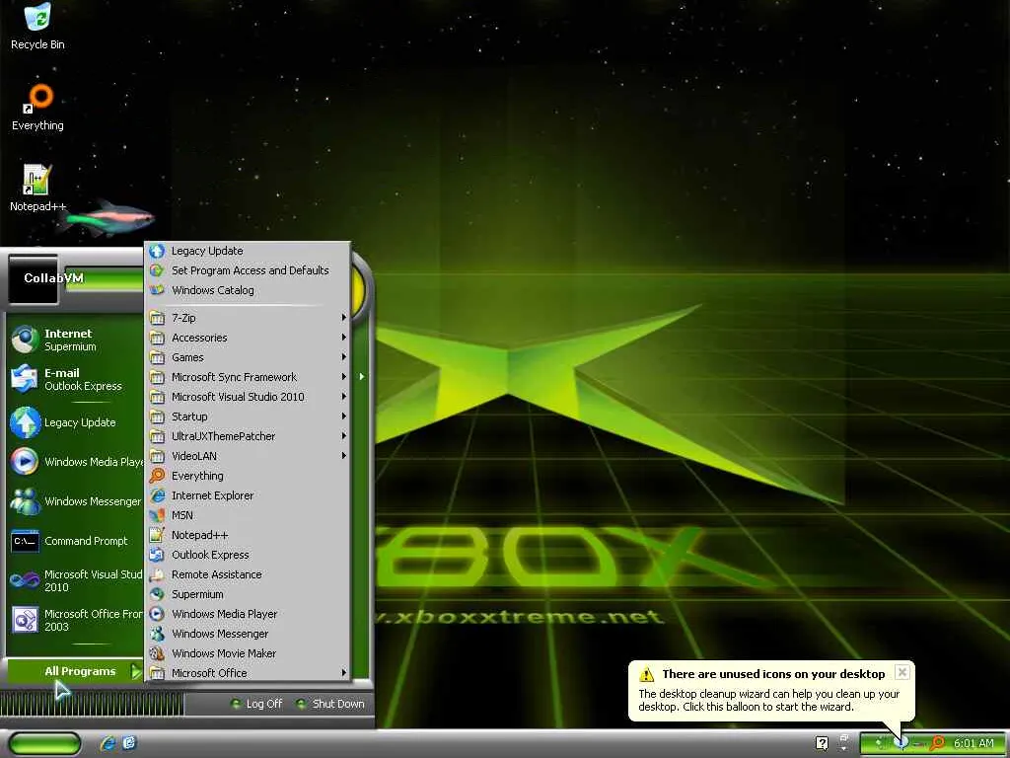1010x758 pixels.
Task: Expand the Microsoft Sync Framework folder
Action: tap(250, 377)
